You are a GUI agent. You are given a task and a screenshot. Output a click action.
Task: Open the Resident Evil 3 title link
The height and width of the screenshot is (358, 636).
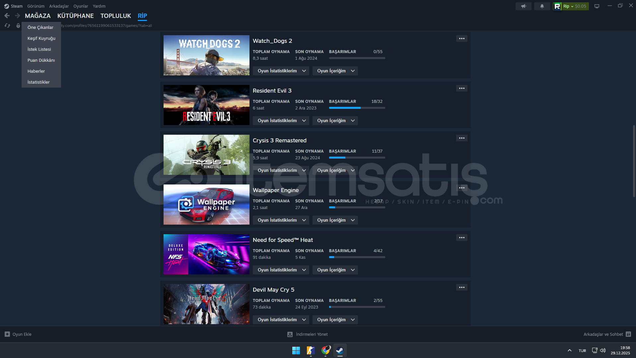click(x=272, y=91)
